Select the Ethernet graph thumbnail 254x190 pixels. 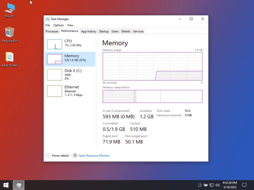[x=55, y=91]
